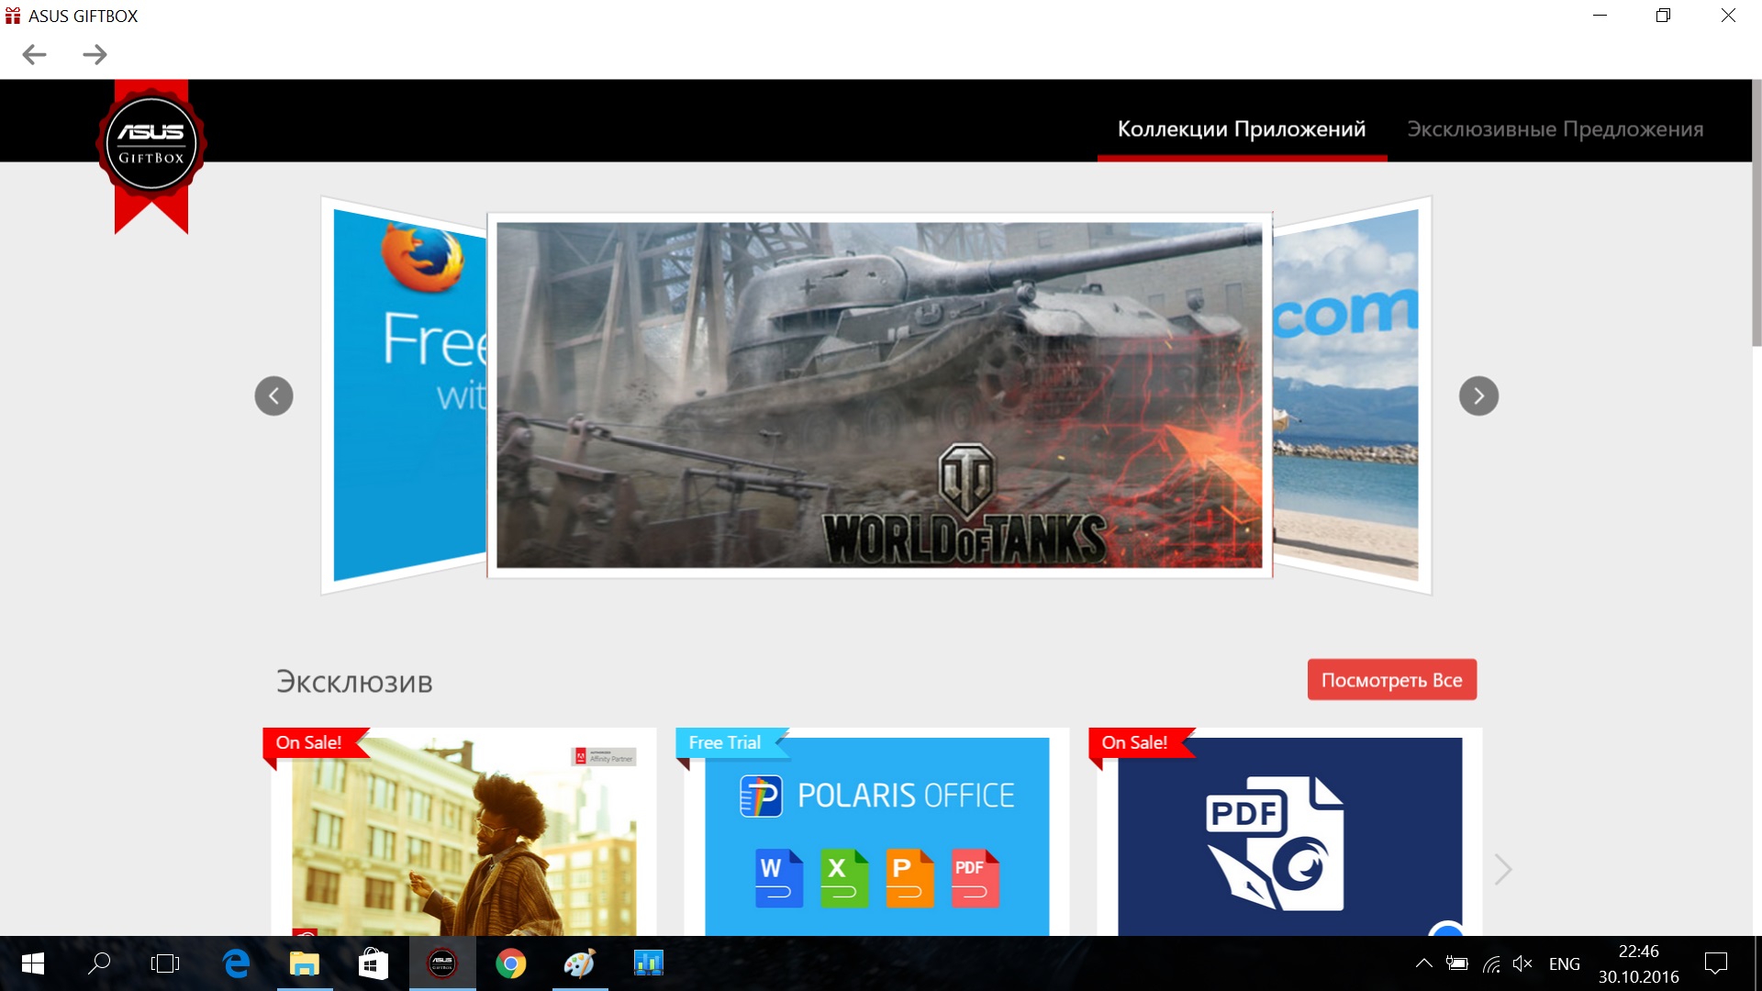Launch Google Chrome from taskbar
Screen dimensions: 1762x991
click(511, 963)
